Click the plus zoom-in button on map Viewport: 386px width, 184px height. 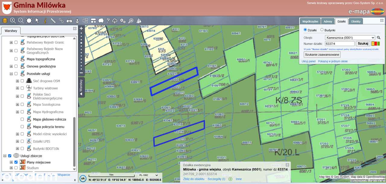[x=81, y=28]
